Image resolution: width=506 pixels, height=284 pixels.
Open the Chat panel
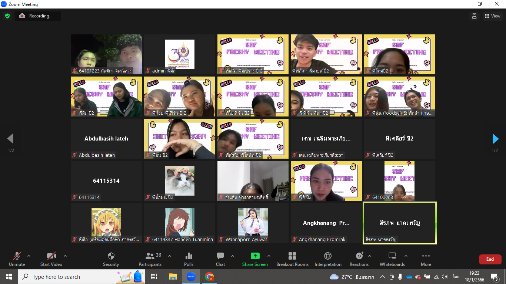pos(220,259)
